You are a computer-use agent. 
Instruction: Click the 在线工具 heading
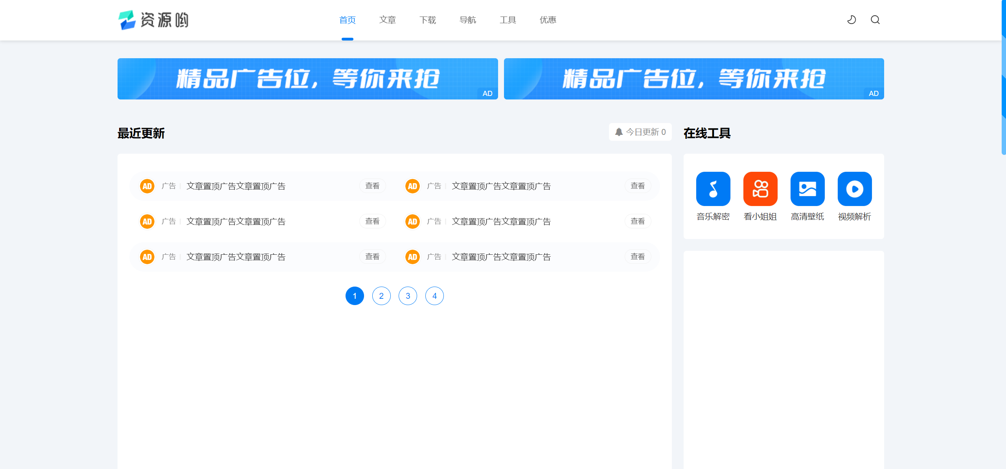click(x=707, y=133)
